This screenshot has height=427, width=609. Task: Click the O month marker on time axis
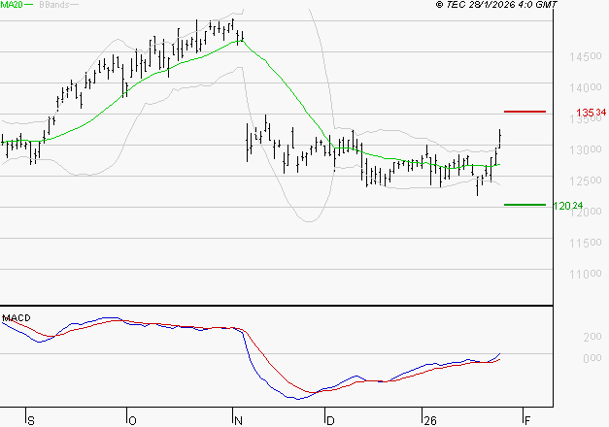pyautogui.click(x=132, y=421)
